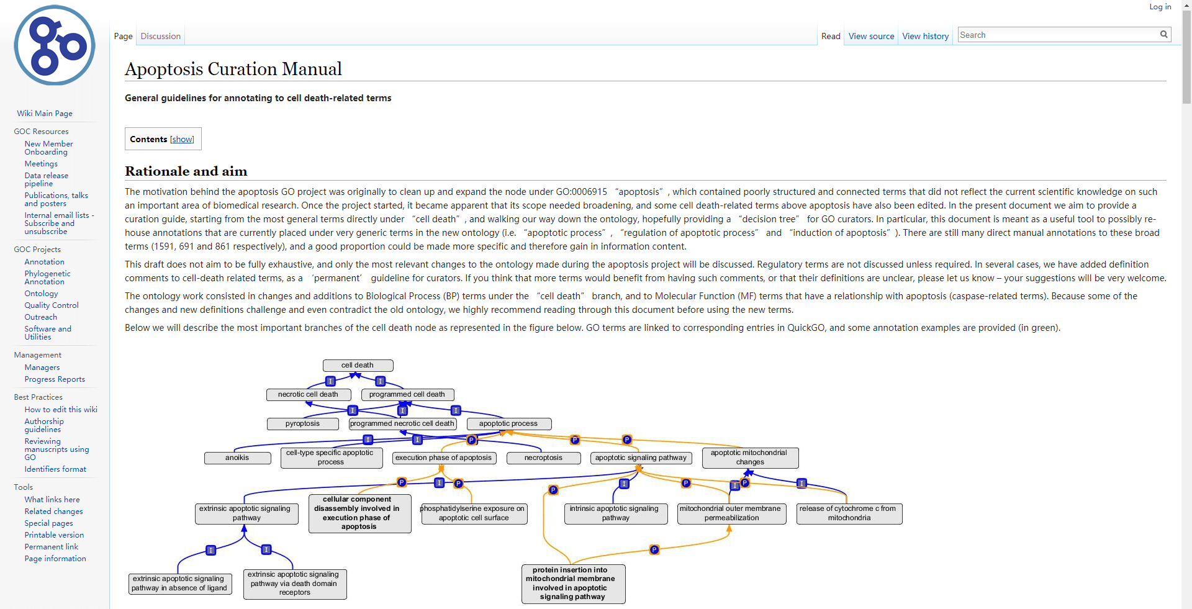
Task: Click the 'anoikis' diagram node
Action: (x=237, y=458)
